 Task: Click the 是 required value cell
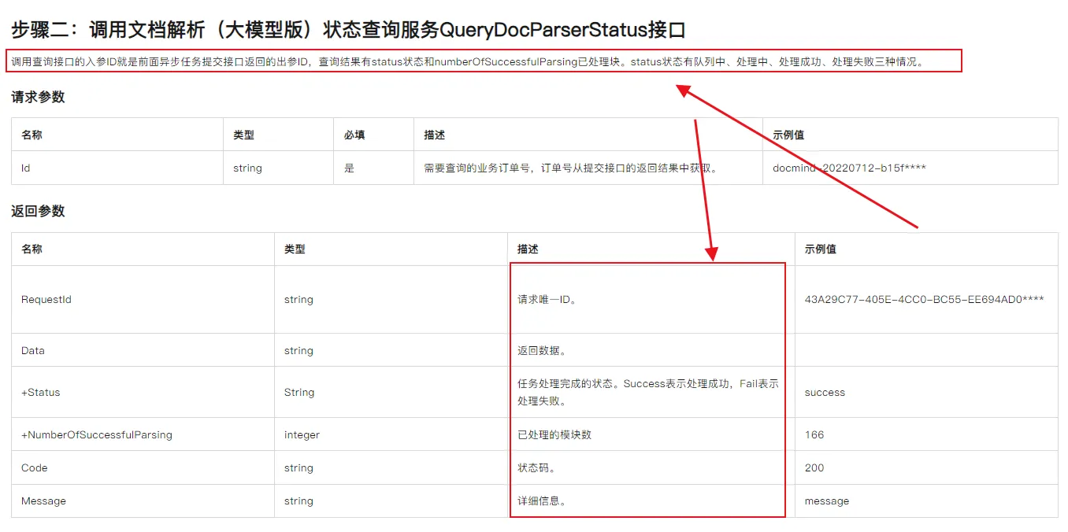[x=350, y=168]
